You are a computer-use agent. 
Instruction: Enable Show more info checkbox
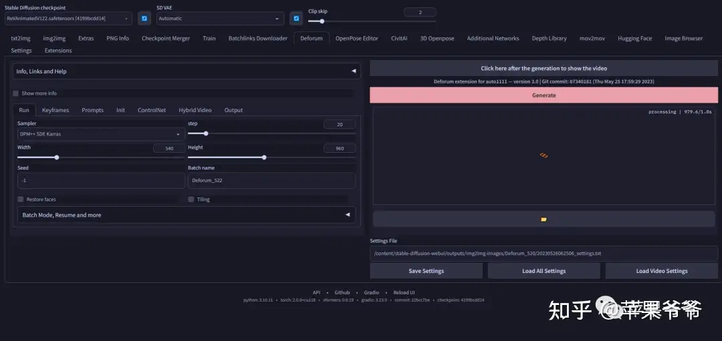[15, 93]
